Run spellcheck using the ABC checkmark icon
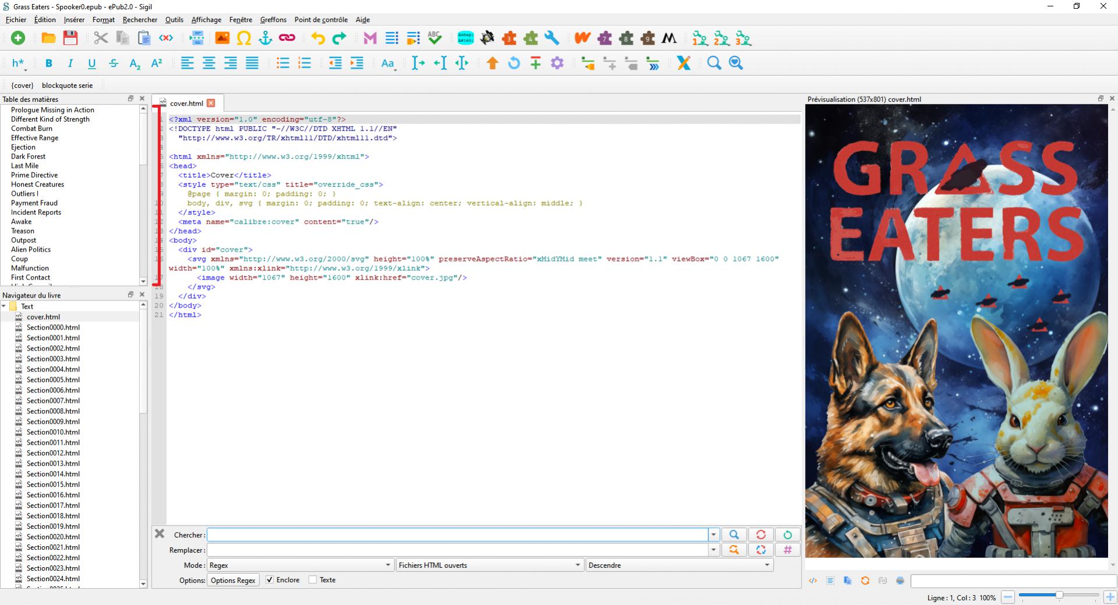Viewport: 1118px width, 605px height. pos(435,38)
